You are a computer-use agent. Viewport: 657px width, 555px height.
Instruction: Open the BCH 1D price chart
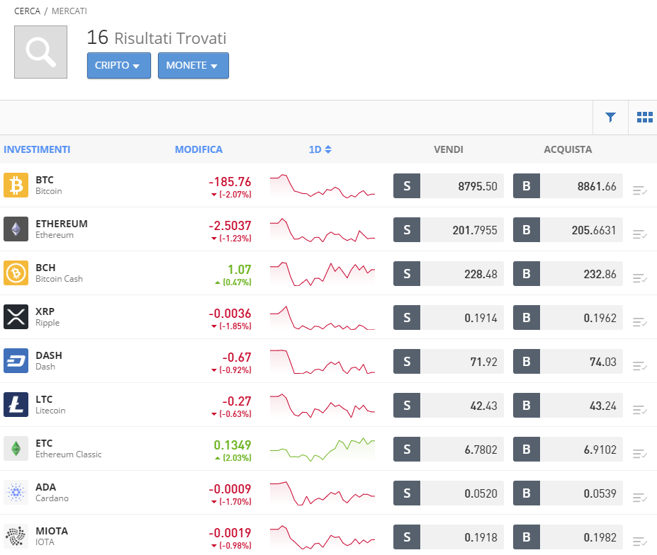click(x=322, y=274)
